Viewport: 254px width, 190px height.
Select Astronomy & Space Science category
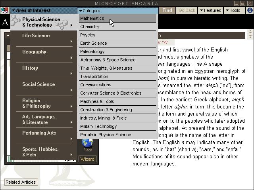pos(117,60)
